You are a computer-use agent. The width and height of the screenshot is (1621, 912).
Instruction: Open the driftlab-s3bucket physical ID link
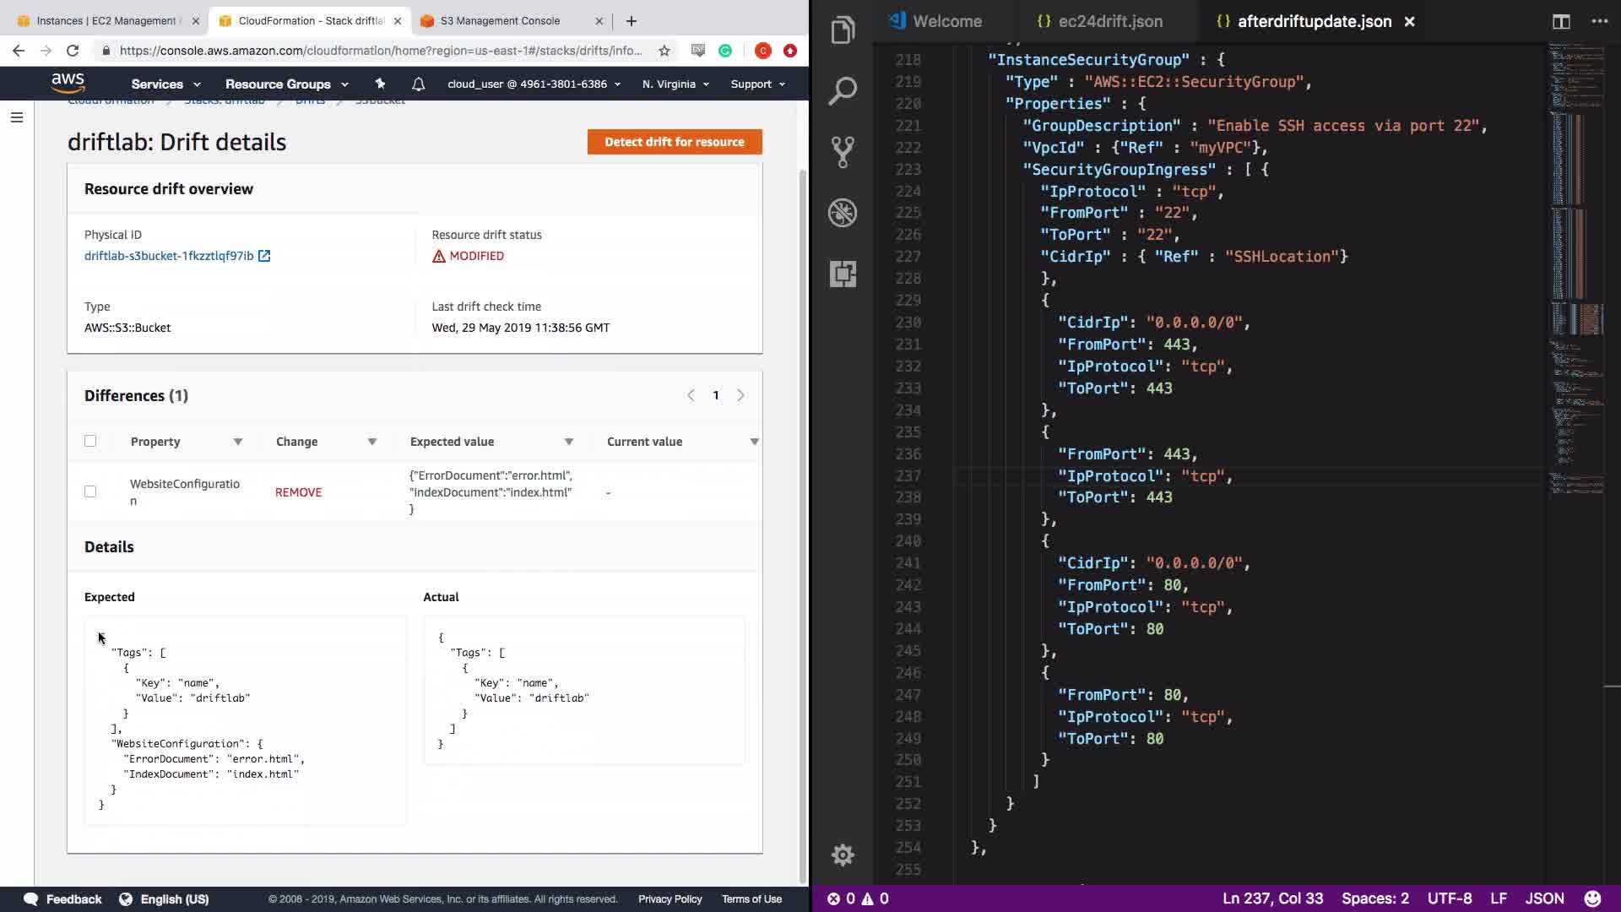169,256
